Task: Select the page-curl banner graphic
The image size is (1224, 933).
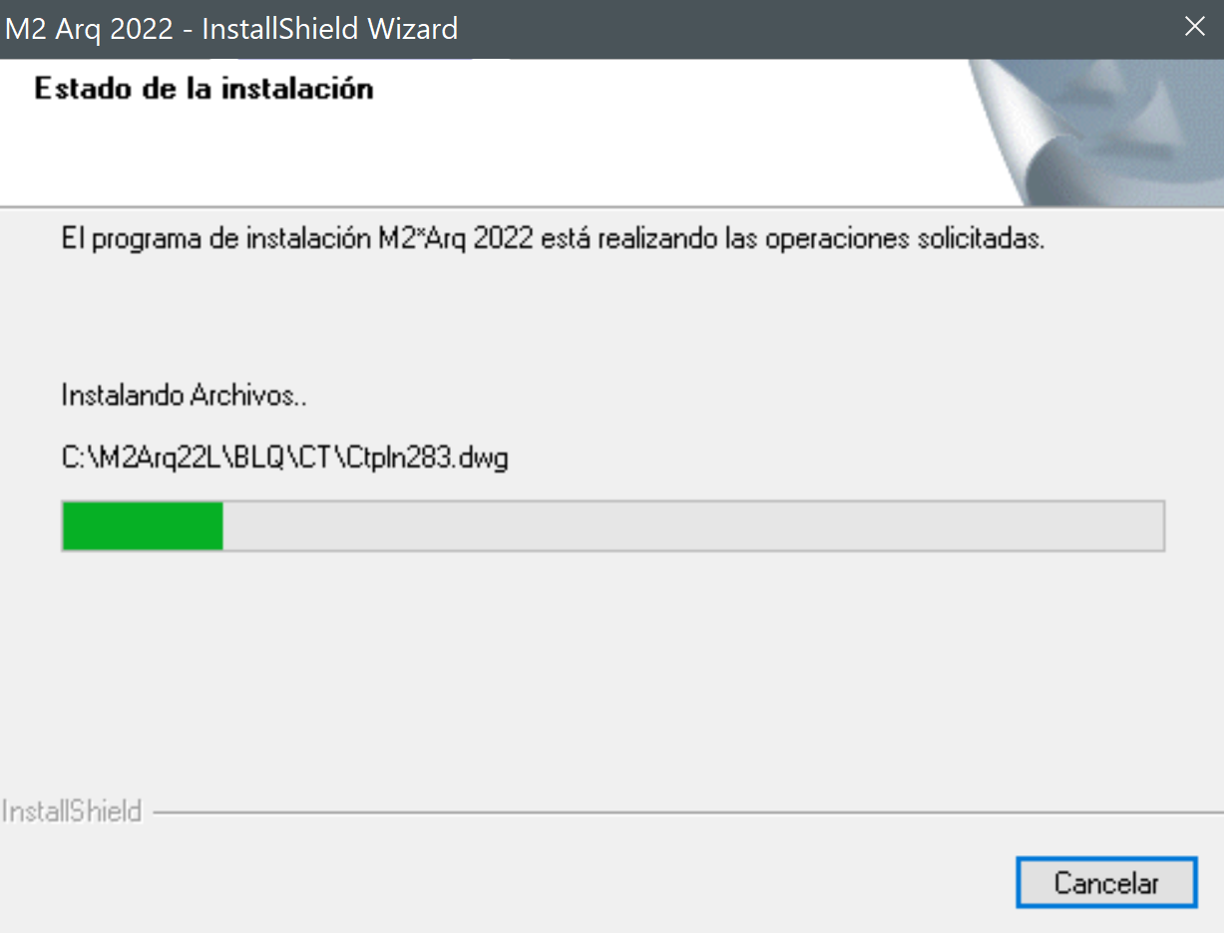Action: tap(1095, 133)
